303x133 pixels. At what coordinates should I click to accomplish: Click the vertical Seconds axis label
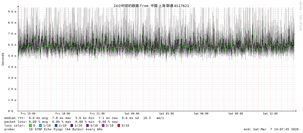[x=3, y=59]
